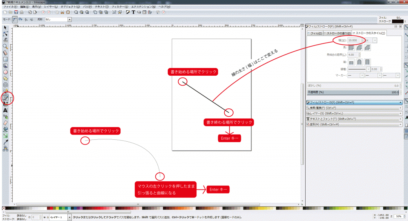408x221 pixels.
Task: Select the Eraser tool
Action: (x=5, y=123)
